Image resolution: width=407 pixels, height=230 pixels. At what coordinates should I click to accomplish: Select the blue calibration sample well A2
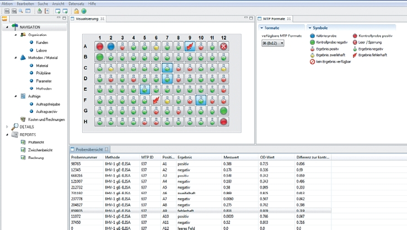[x=111, y=47]
